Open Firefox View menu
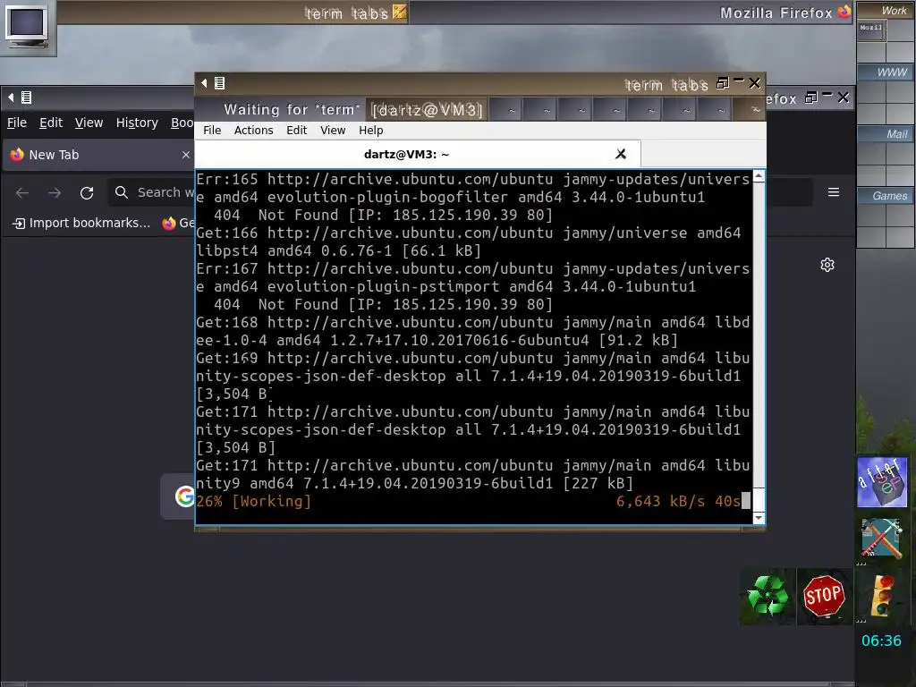This screenshot has height=687, width=916. pos(89,123)
